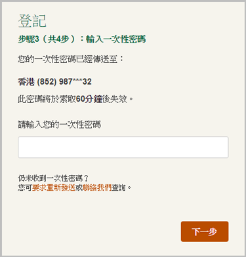The image size is (246, 257).
Task: Select the 登記 page heading
Action: click(32, 21)
